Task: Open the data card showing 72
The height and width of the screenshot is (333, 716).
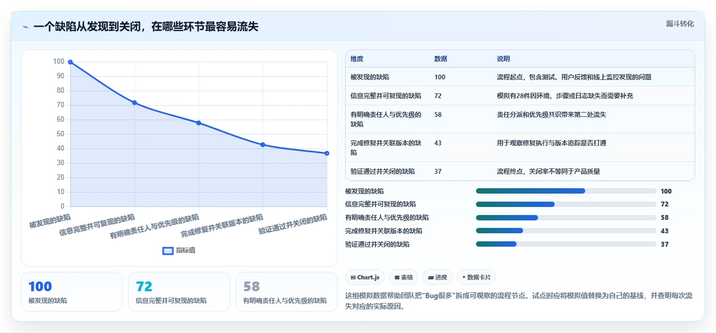Action: (179, 292)
